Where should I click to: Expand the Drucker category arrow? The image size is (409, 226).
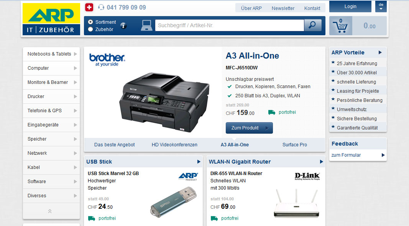[76, 97]
